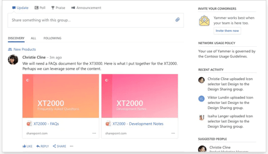Share Christie Cline's post
This screenshot has height=154, width=268.
tap(60, 146)
